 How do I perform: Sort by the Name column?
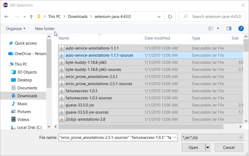click(x=64, y=38)
